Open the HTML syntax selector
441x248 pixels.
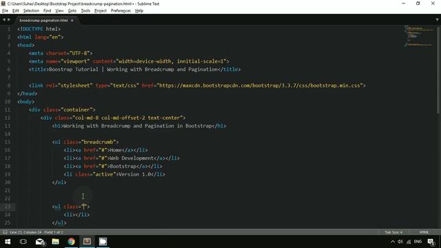coord(424,232)
